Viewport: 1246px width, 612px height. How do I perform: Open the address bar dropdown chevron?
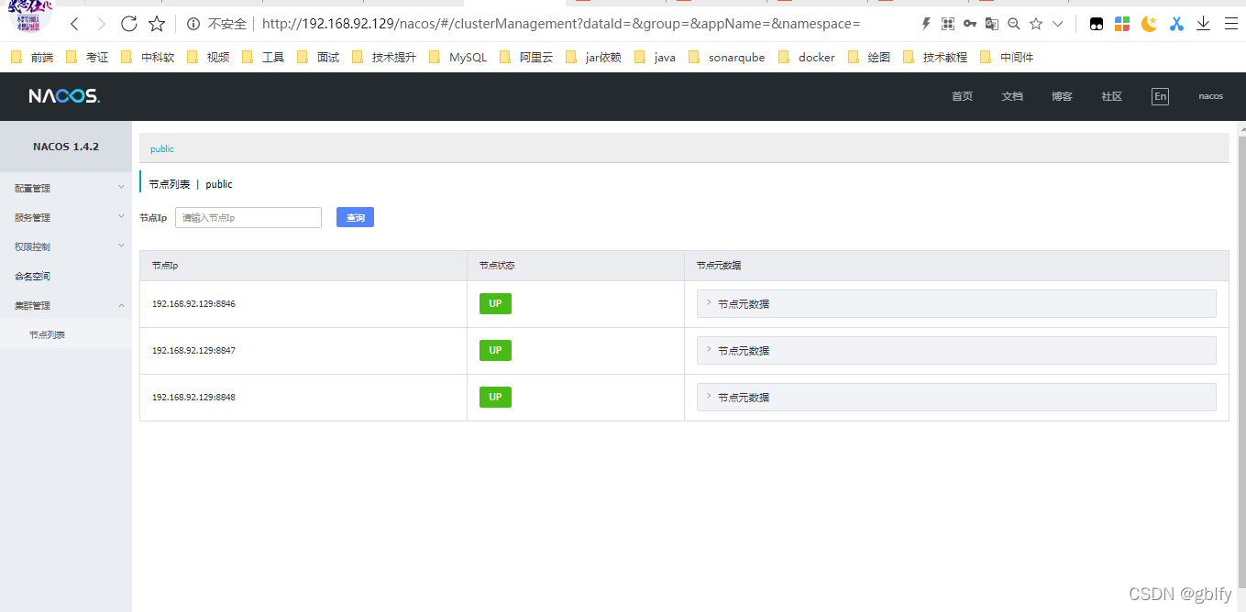tap(1058, 24)
